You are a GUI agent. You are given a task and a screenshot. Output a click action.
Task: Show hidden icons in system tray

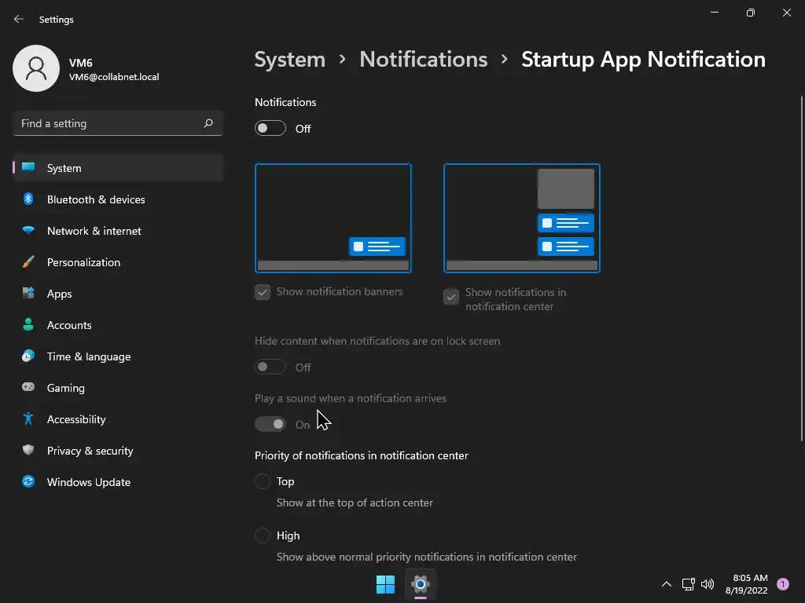point(666,584)
